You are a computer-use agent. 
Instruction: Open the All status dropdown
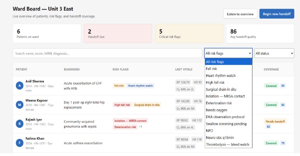click(274, 53)
